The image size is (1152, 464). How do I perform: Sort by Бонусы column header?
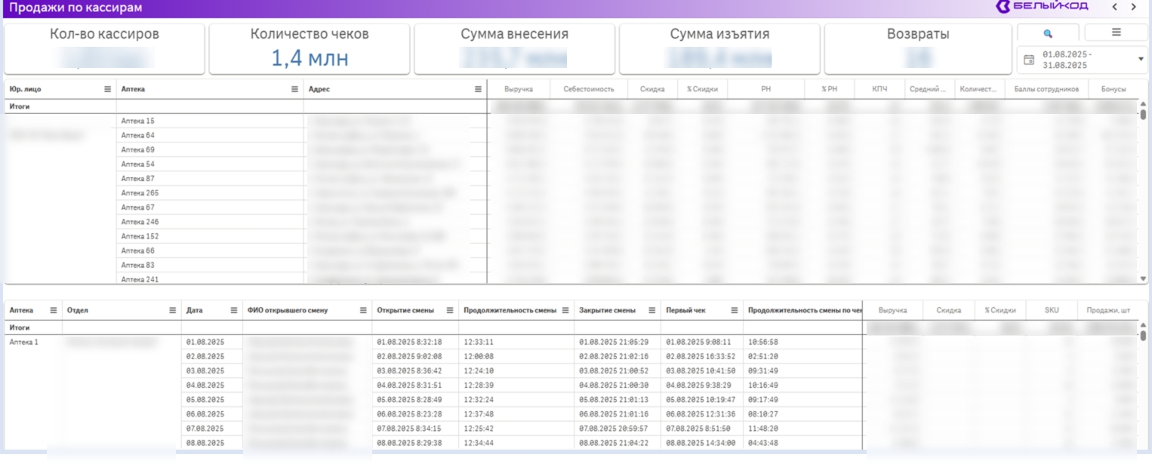click(x=1113, y=89)
